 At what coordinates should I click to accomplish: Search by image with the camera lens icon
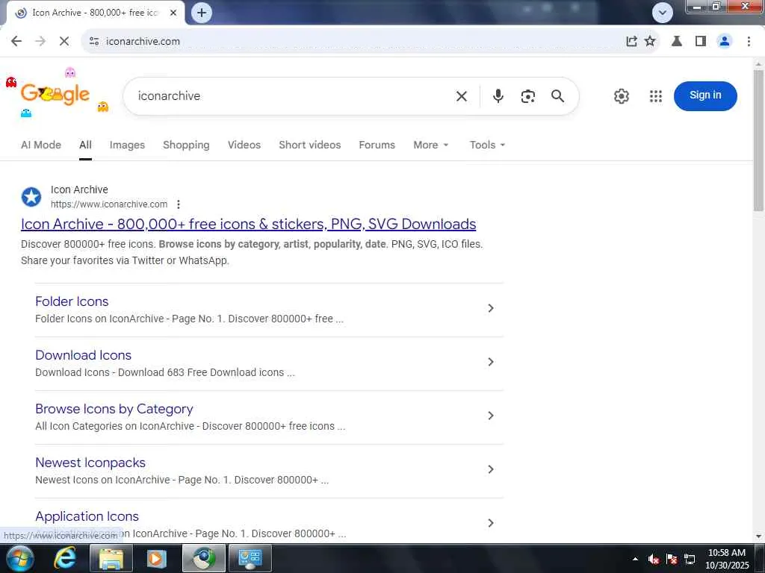click(x=528, y=96)
